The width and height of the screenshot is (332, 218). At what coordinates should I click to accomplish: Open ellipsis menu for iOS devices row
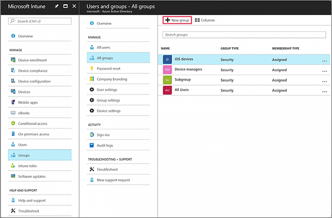pos(324,61)
